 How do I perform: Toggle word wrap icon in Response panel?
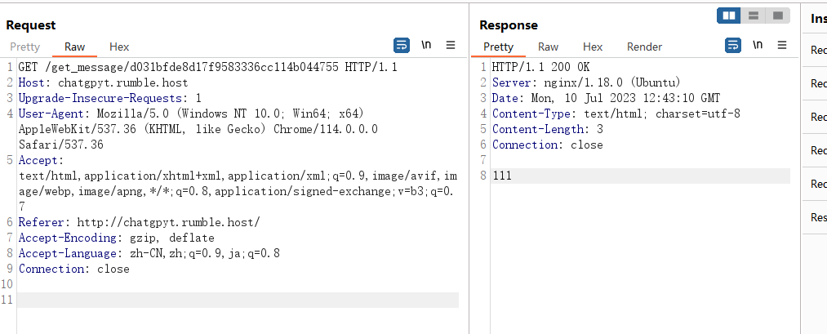[733, 46]
